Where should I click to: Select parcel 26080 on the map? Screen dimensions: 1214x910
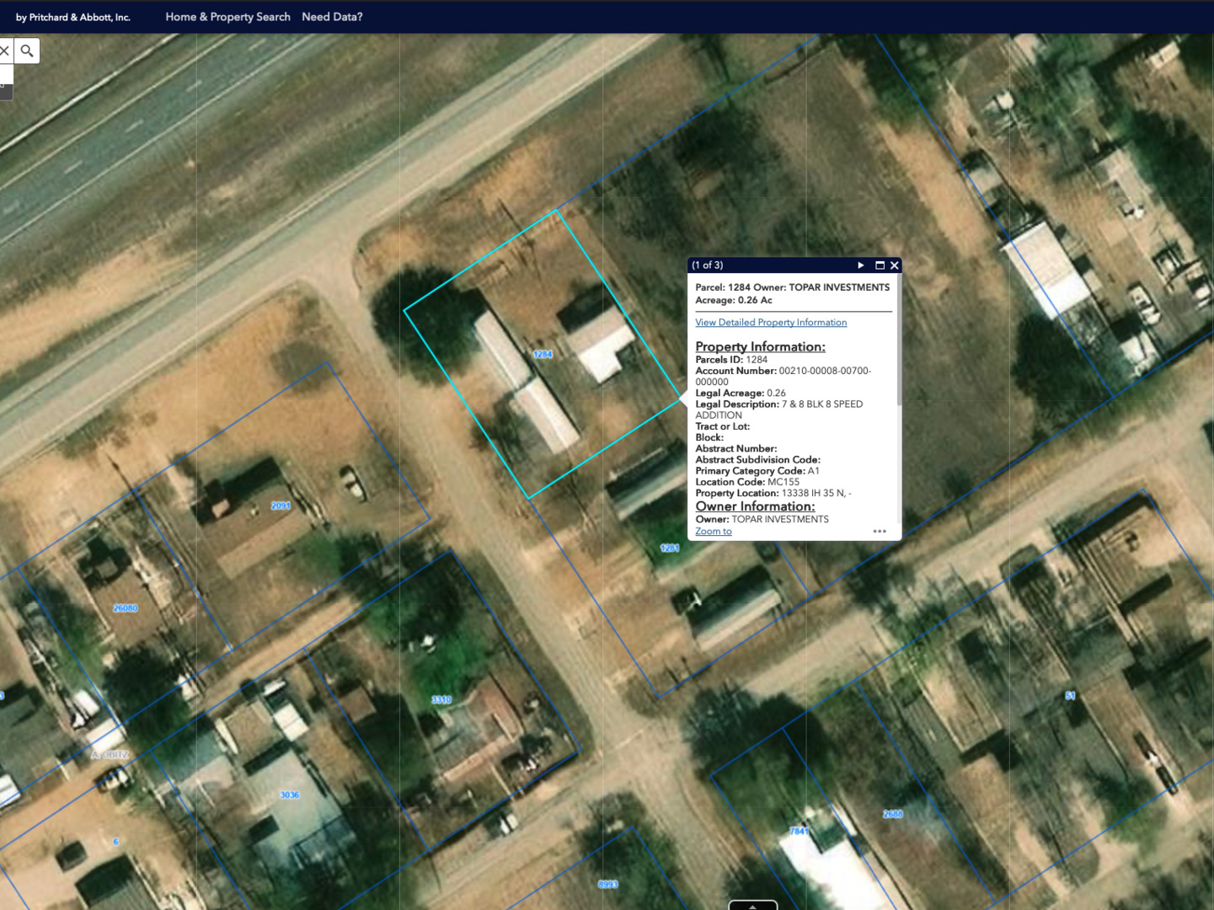(125, 608)
